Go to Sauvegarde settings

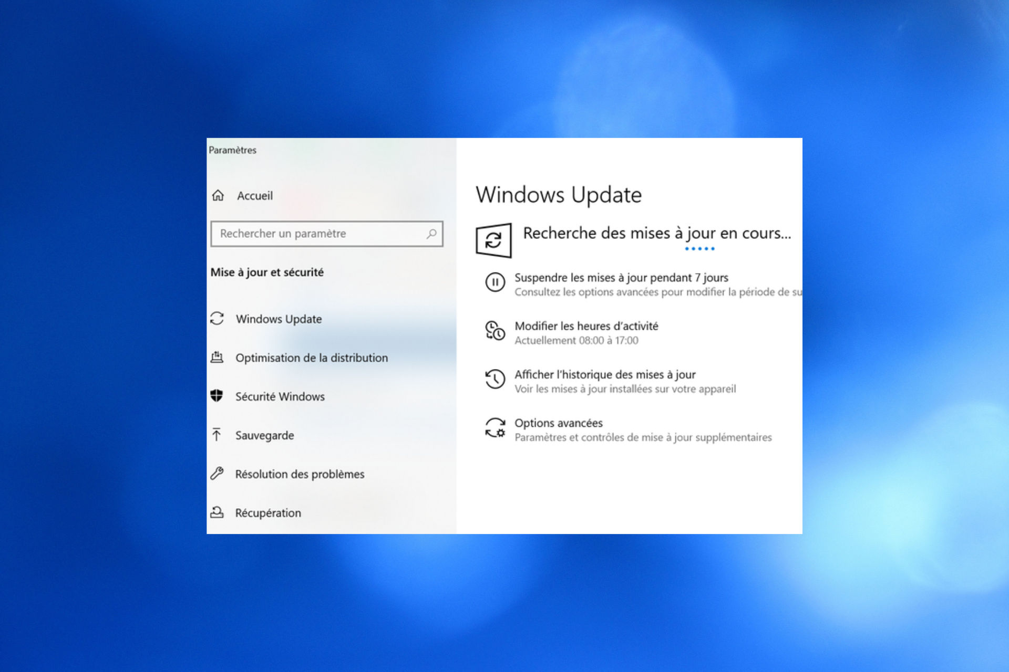click(264, 436)
